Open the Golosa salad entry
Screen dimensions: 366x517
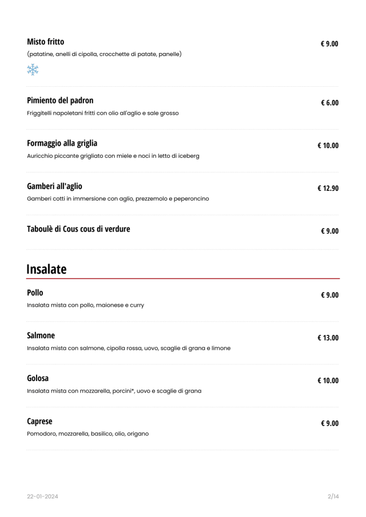(38, 378)
